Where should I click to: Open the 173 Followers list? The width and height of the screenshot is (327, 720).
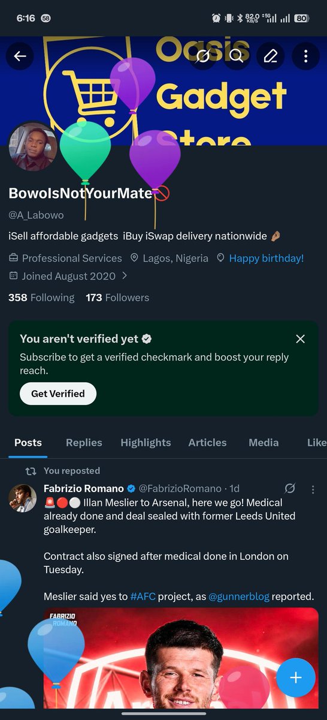click(117, 298)
